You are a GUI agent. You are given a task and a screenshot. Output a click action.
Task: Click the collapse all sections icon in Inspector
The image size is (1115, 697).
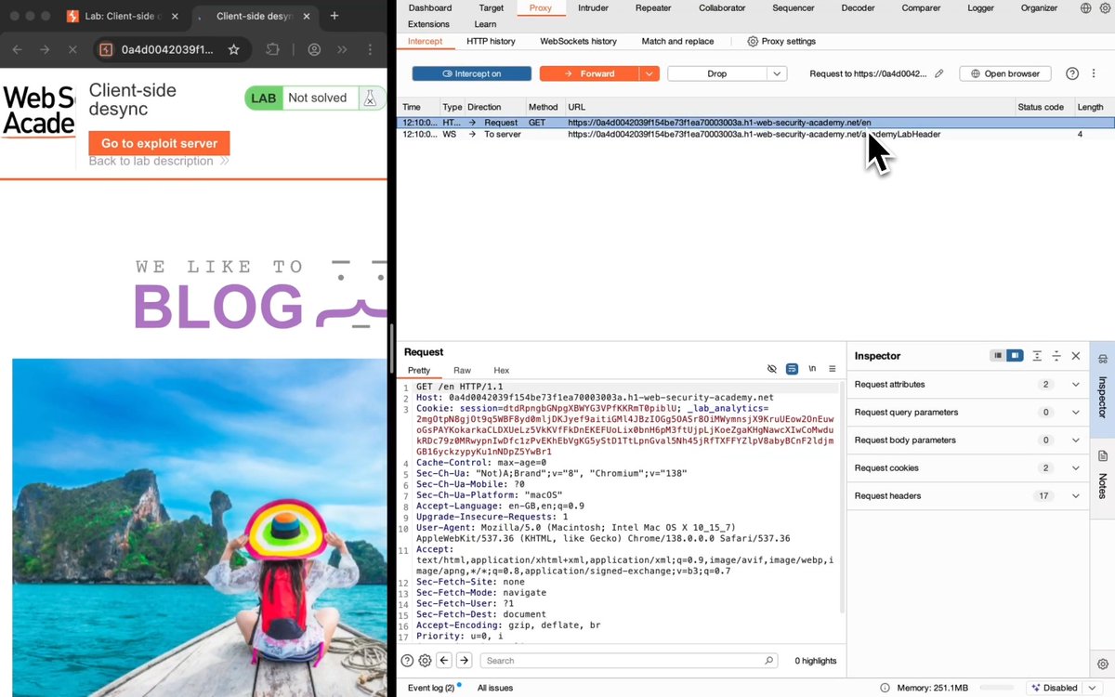1056,356
